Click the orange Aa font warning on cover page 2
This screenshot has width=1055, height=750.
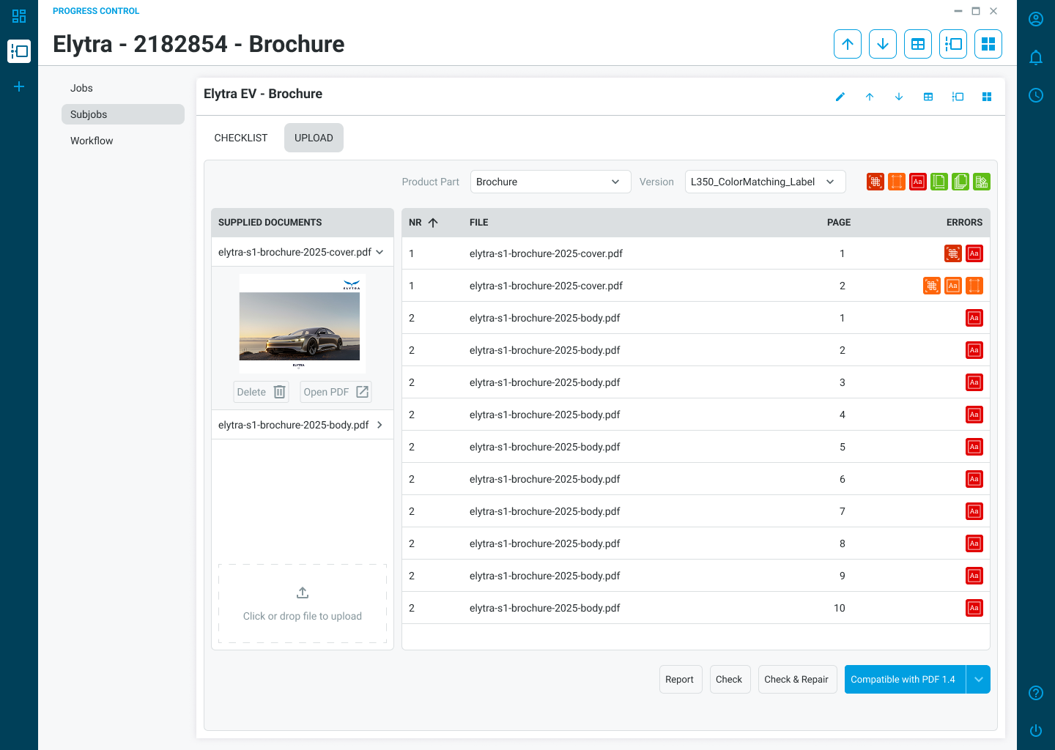coord(953,286)
